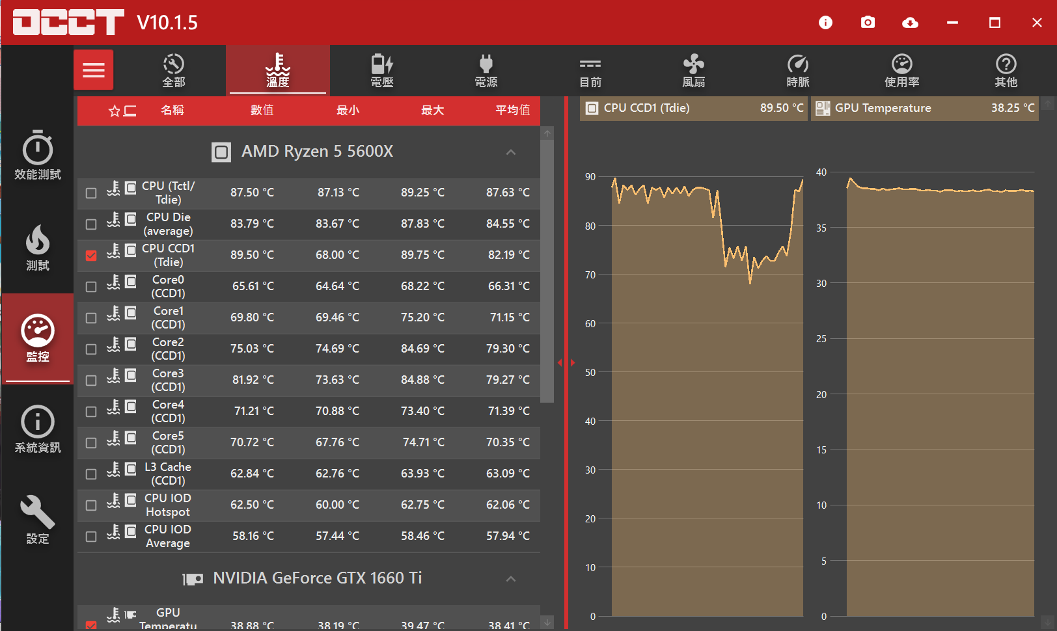Click chip icon on L3 Cache (CCD1) row

[x=131, y=468]
